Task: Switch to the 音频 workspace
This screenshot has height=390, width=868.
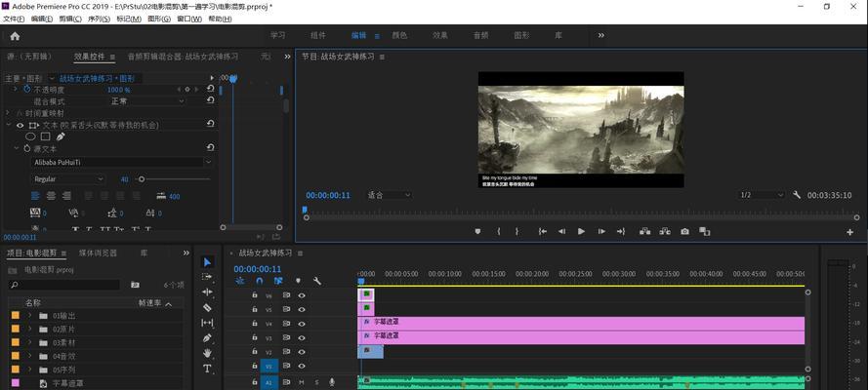Action: (480, 35)
